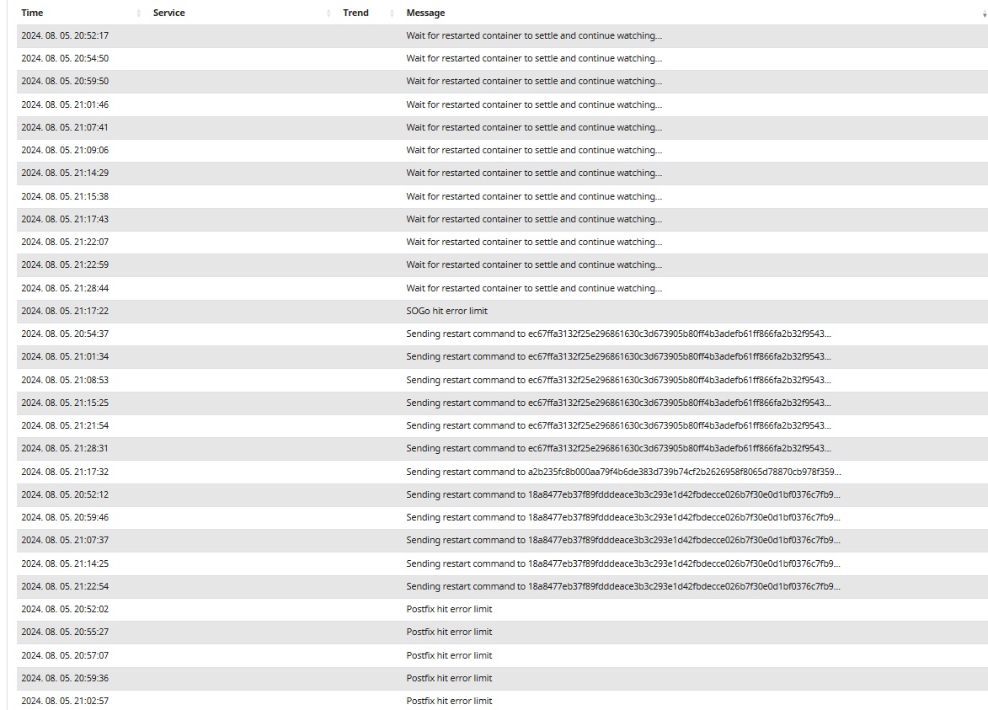Select the 'Postfix hit error limit' message at 20:57:07
This screenshot has width=988, height=710.
449,656
